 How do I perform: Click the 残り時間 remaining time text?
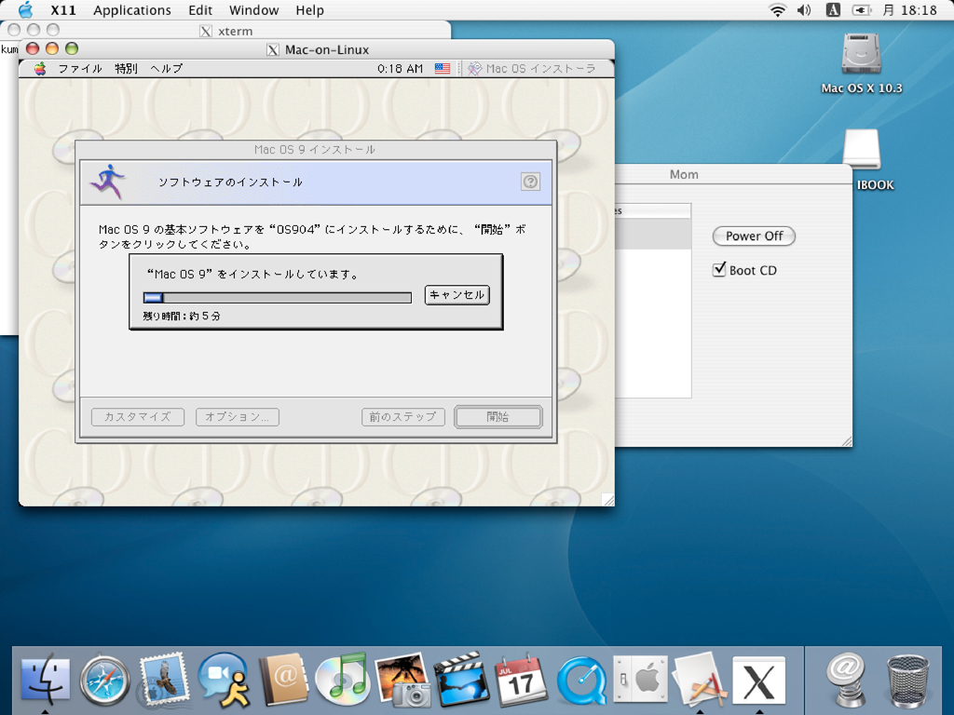(182, 317)
